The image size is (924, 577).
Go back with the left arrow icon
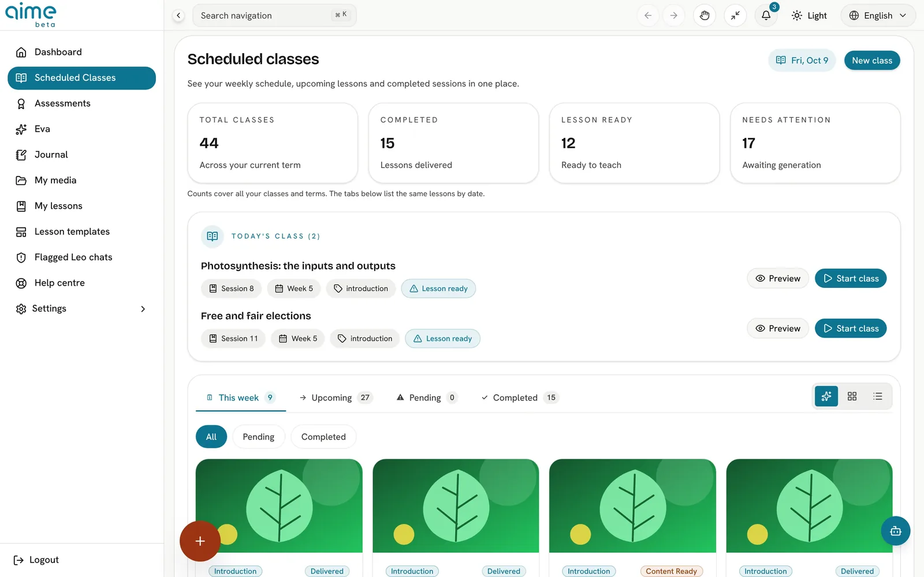pos(648,16)
